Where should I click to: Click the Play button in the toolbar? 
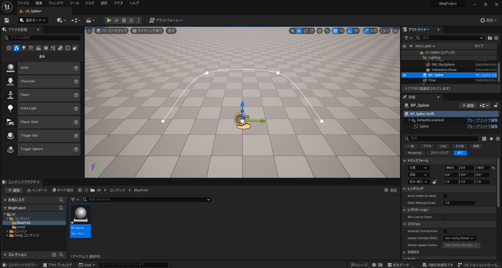(109, 20)
